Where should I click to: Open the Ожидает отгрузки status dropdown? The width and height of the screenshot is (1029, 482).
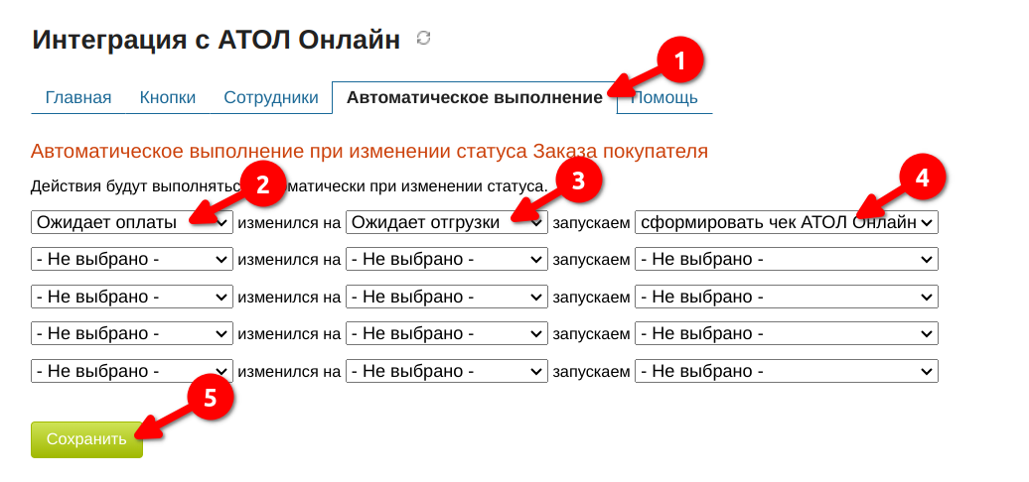coord(447,222)
